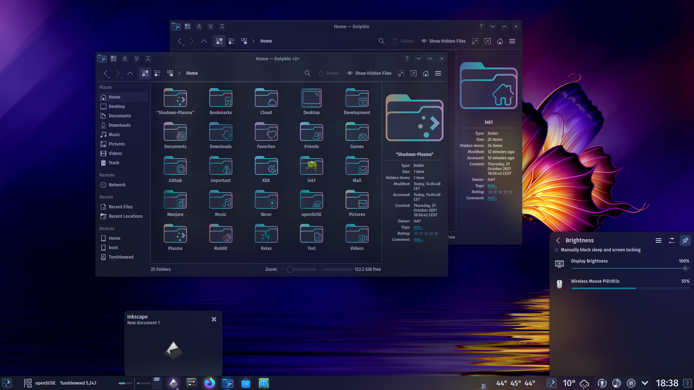Select Documents in Places sidebar
Screen dimensions: 694x390
pyautogui.click(x=123, y=116)
